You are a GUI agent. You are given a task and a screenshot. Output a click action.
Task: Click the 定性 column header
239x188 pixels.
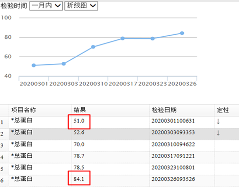[x=223, y=110]
